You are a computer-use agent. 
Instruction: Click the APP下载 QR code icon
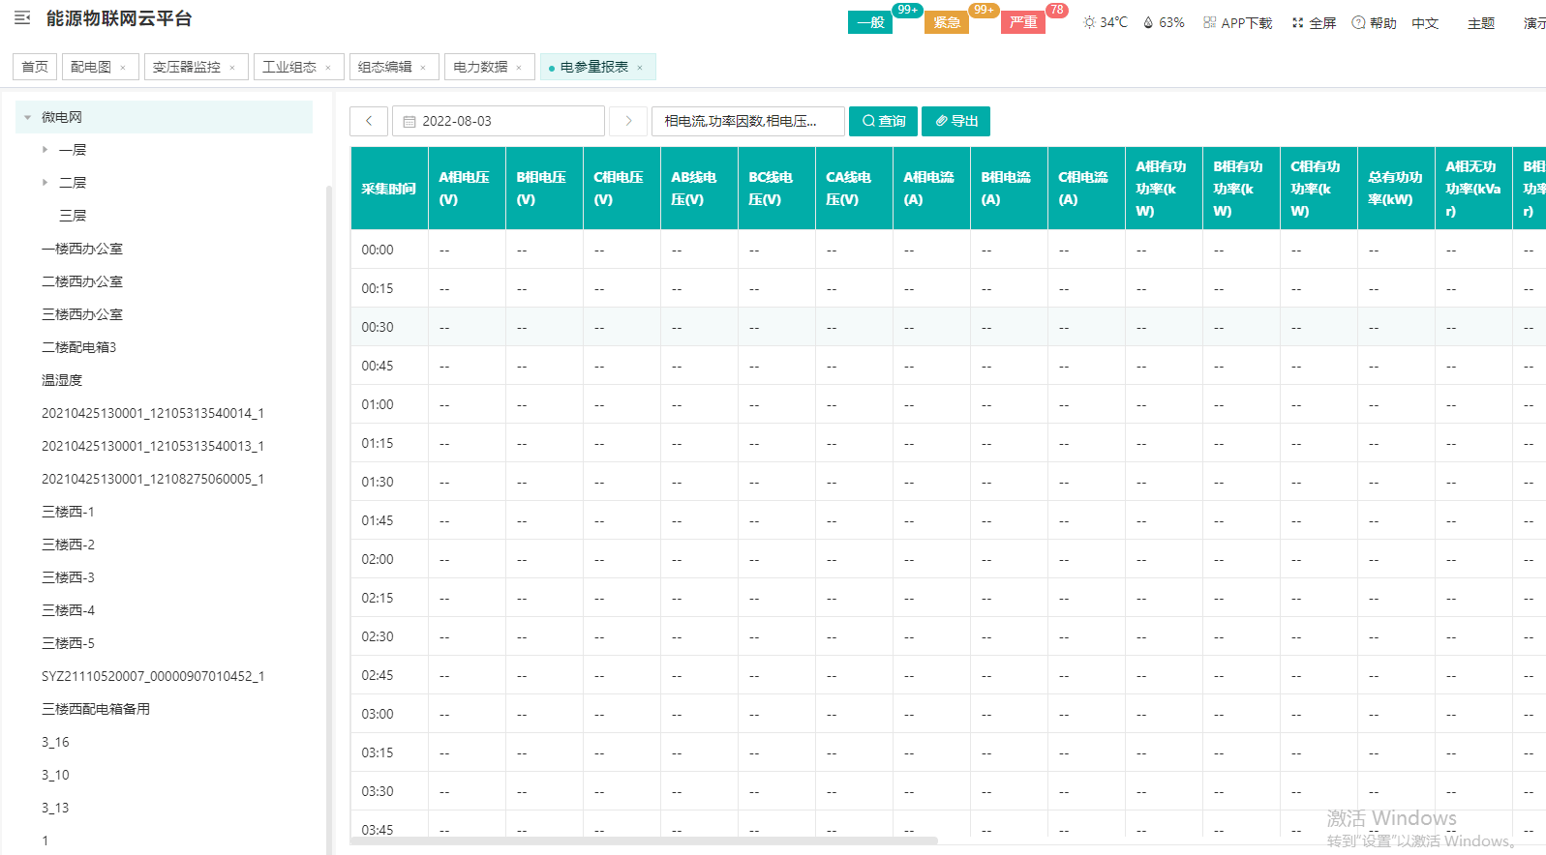pyautogui.click(x=1209, y=22)
